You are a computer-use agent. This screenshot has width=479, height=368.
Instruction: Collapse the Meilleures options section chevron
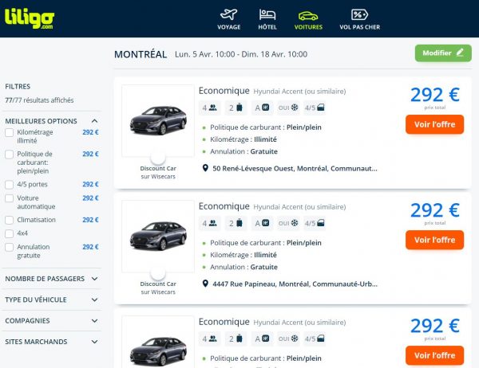95,121
